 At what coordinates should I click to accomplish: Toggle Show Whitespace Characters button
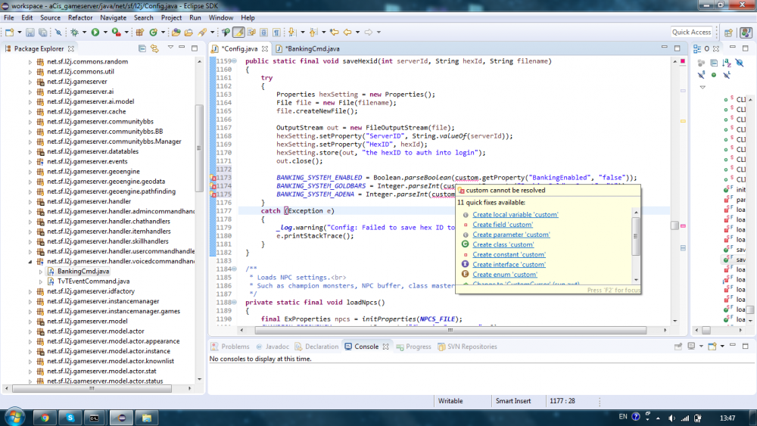(x=276, y=33)
